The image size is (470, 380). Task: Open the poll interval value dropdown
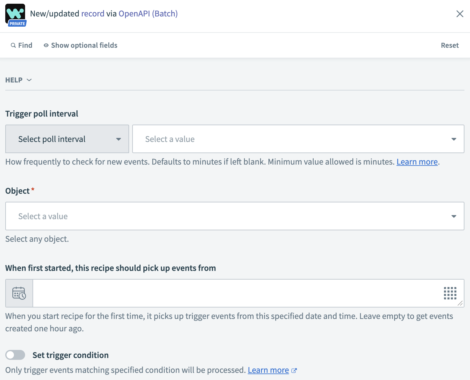[298, 139]
